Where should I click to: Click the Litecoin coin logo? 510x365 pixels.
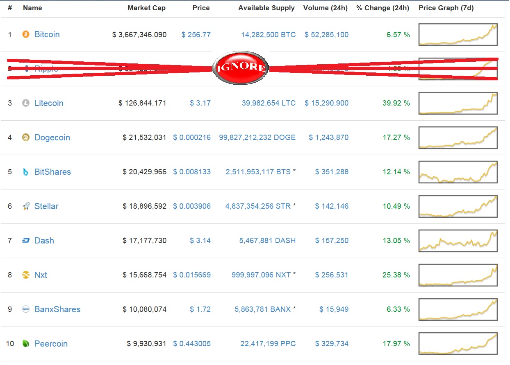point(25,103)
